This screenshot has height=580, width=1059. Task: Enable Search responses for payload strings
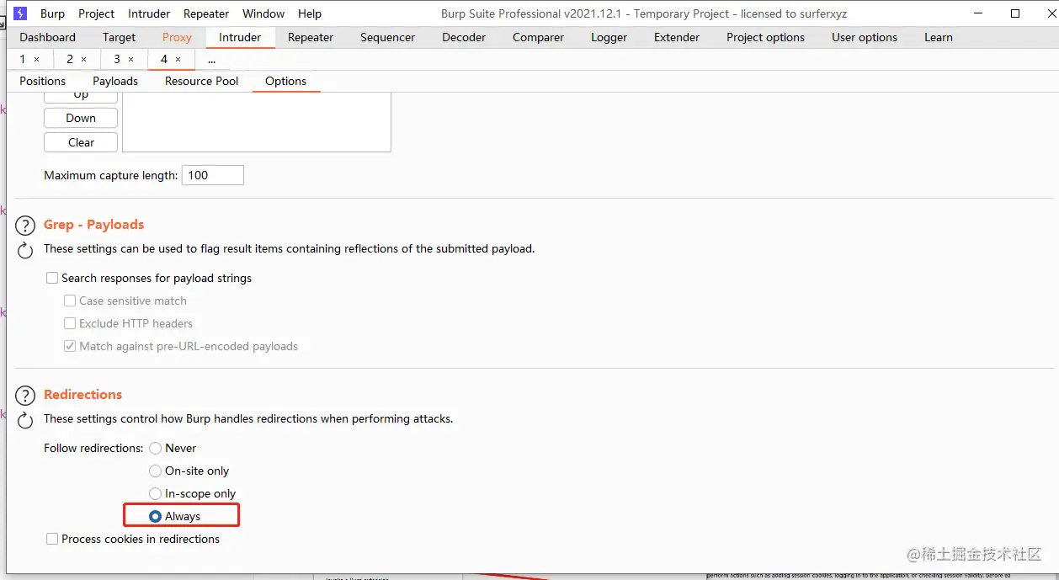point(52,278)
